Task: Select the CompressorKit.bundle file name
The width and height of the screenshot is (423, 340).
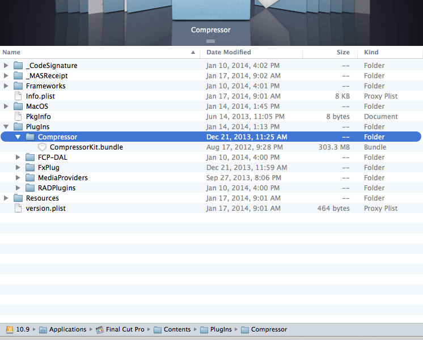Action: (86, 147)
